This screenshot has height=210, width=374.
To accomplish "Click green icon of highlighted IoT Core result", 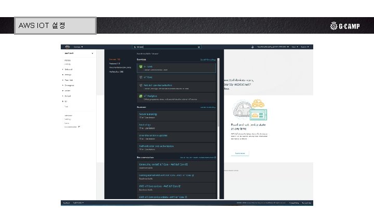I will (x=141, y=67).
